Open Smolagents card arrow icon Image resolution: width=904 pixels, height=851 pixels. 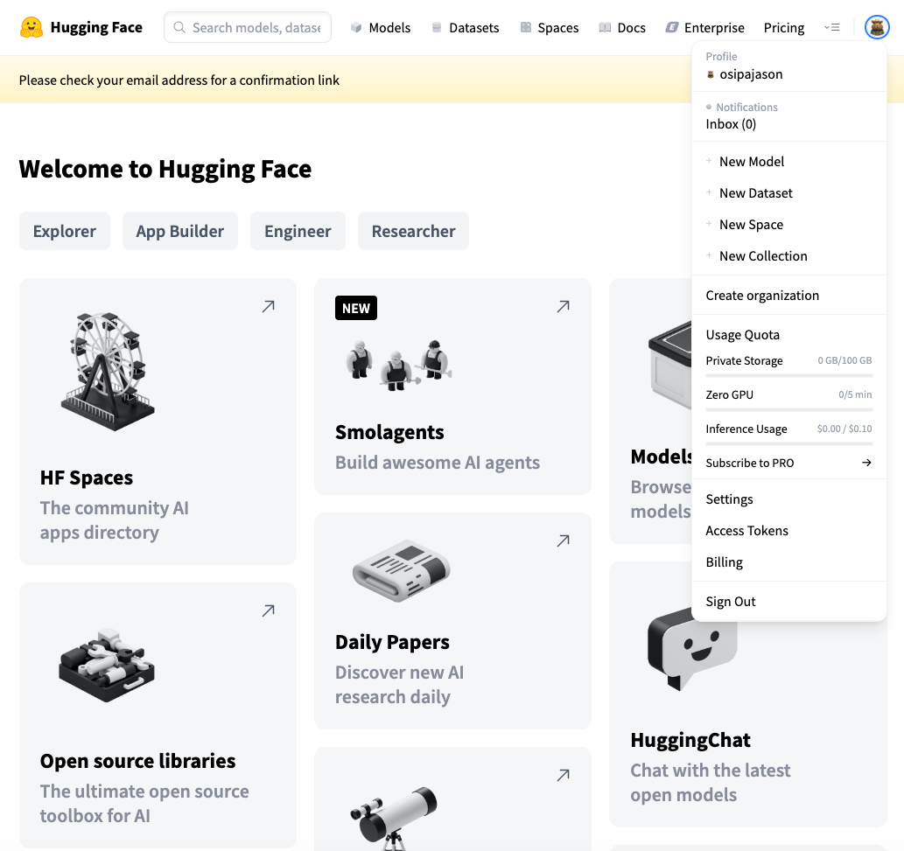(564, 306)
